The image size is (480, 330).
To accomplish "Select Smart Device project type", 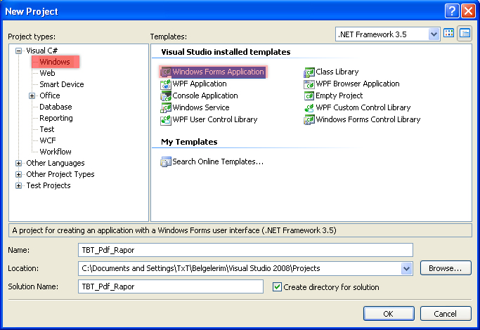I will coord(62,84).
